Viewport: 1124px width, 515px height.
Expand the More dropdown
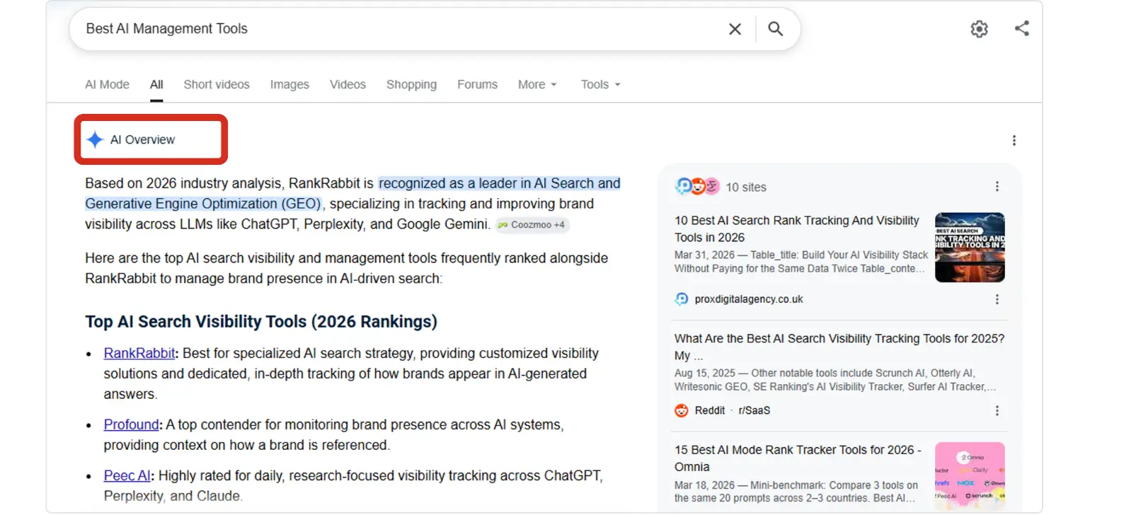coord(537,84)
